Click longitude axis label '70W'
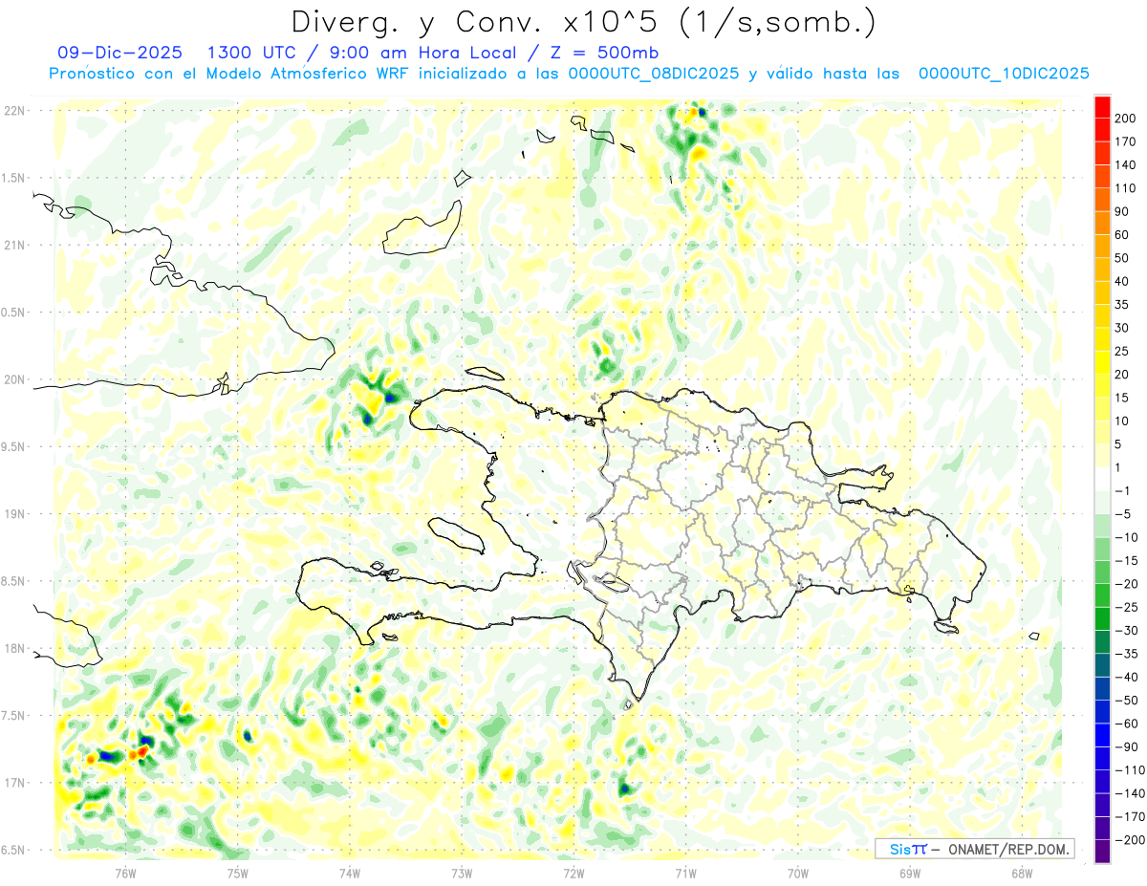 (798, 874)
